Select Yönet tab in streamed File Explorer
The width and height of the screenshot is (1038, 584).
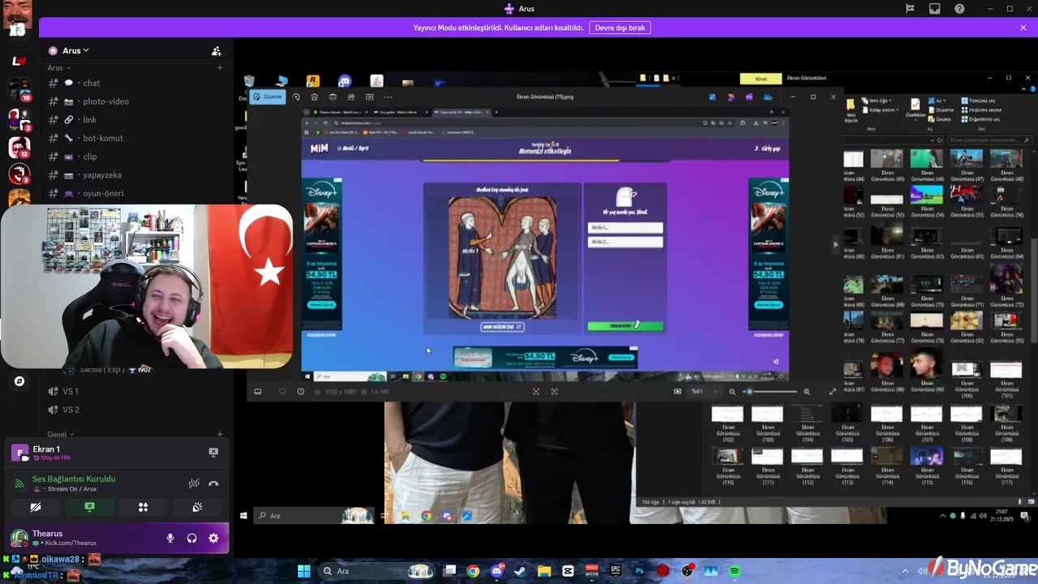(x=761, y=79)
